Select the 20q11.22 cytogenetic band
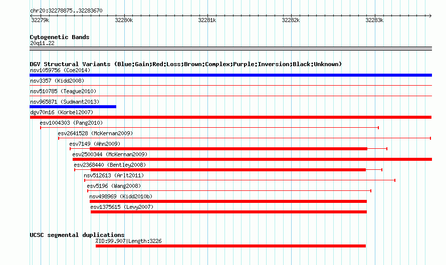The image size is (446, 265). point(231,49)
